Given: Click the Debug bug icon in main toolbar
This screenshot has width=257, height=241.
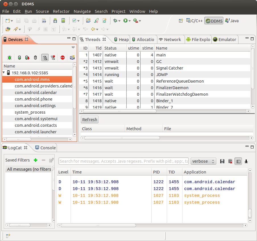Looking at the screenshot, I should coord(115,21).
